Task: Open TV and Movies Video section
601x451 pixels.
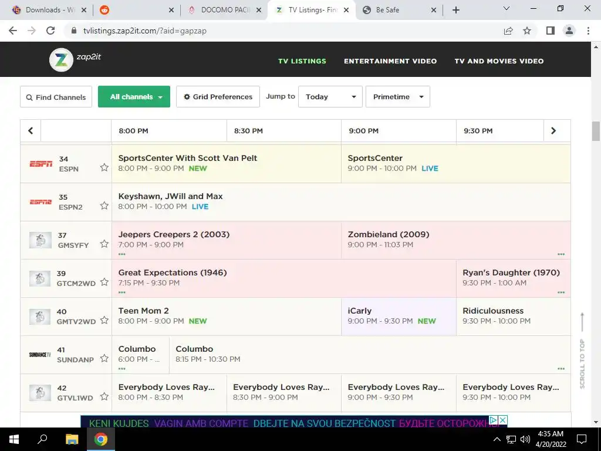Action: pyautogui.click(x=499, y=61)
